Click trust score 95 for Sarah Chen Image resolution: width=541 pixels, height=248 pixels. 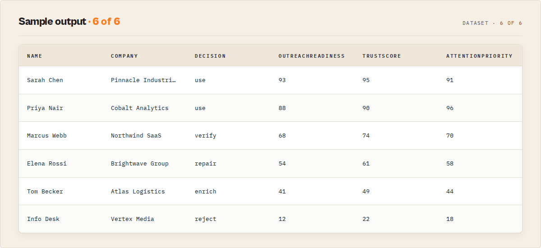pos(366,80)
